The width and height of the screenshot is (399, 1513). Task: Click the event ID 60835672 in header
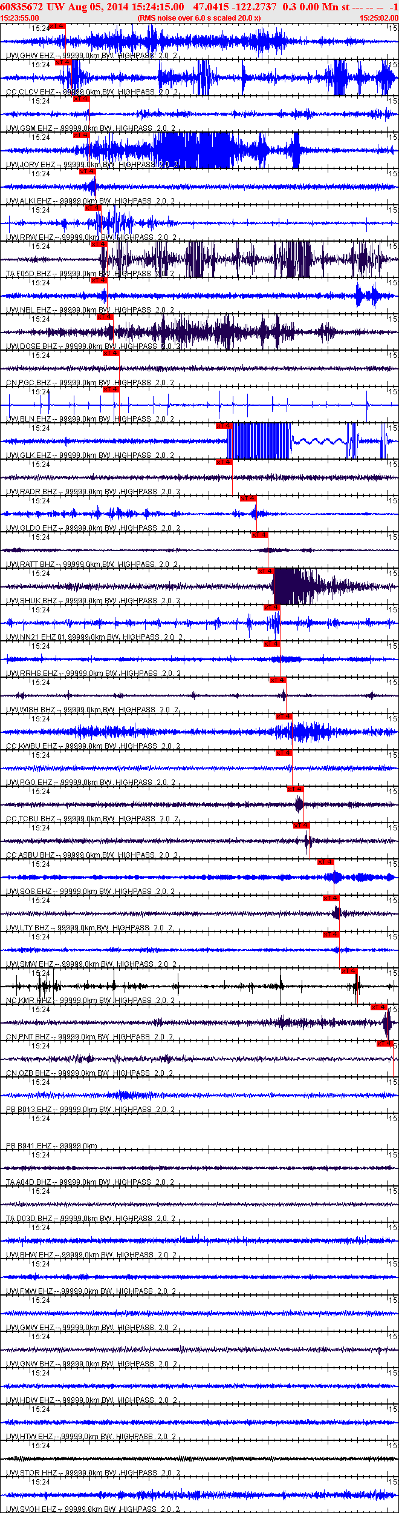[x=21, y=7]
